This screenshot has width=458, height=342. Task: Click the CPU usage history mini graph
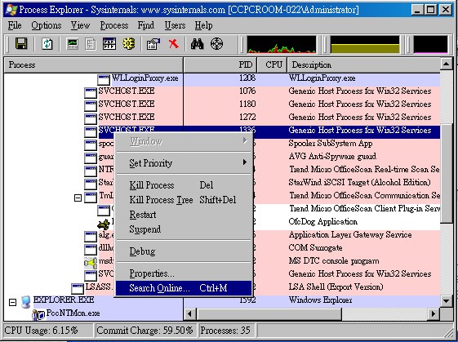coord(282,44)
